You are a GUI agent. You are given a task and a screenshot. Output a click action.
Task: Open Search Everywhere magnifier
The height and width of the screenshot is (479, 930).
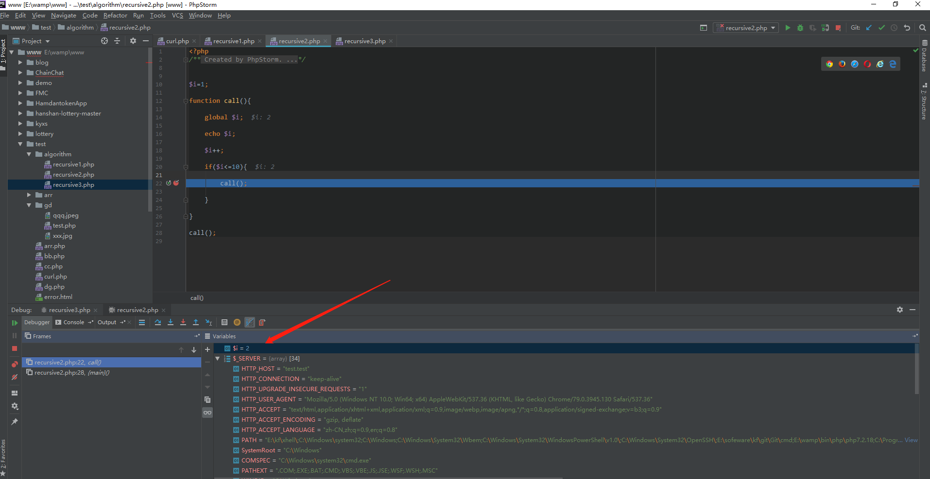(922, 28)
